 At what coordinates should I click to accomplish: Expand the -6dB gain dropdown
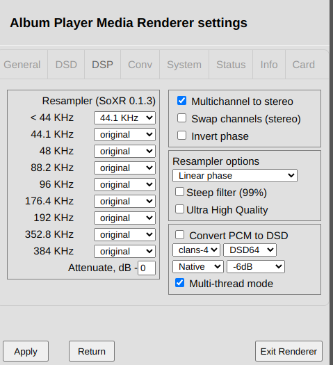point(256,266)
